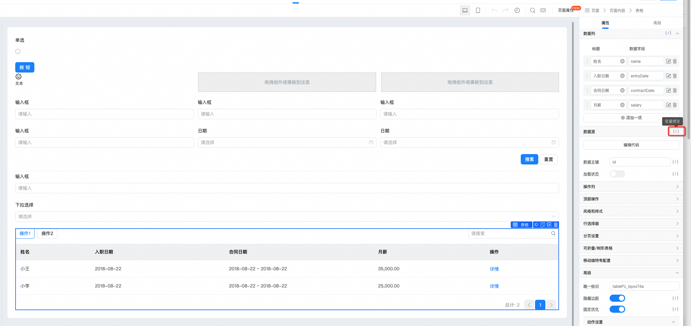
Task: Switch to desktop preview mode icon
Action: coord(465,10)
